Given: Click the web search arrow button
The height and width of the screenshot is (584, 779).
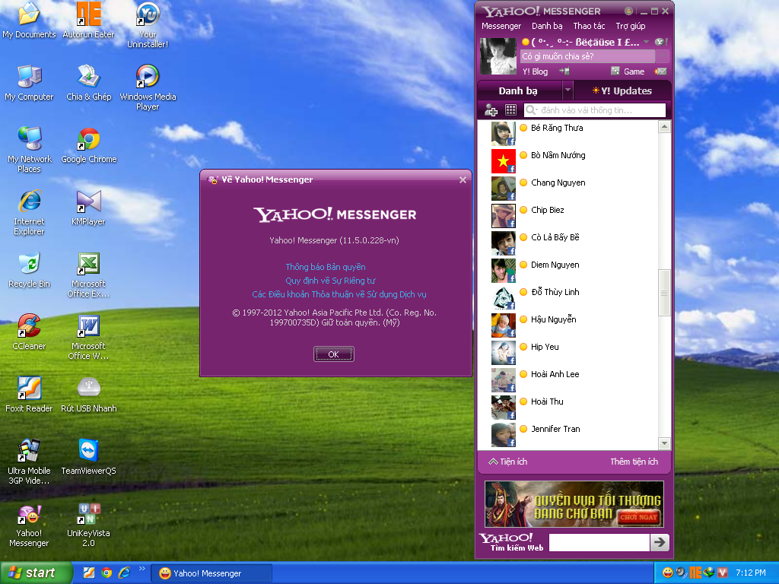Looking at the screenshot, I should [x=660, y=542].
